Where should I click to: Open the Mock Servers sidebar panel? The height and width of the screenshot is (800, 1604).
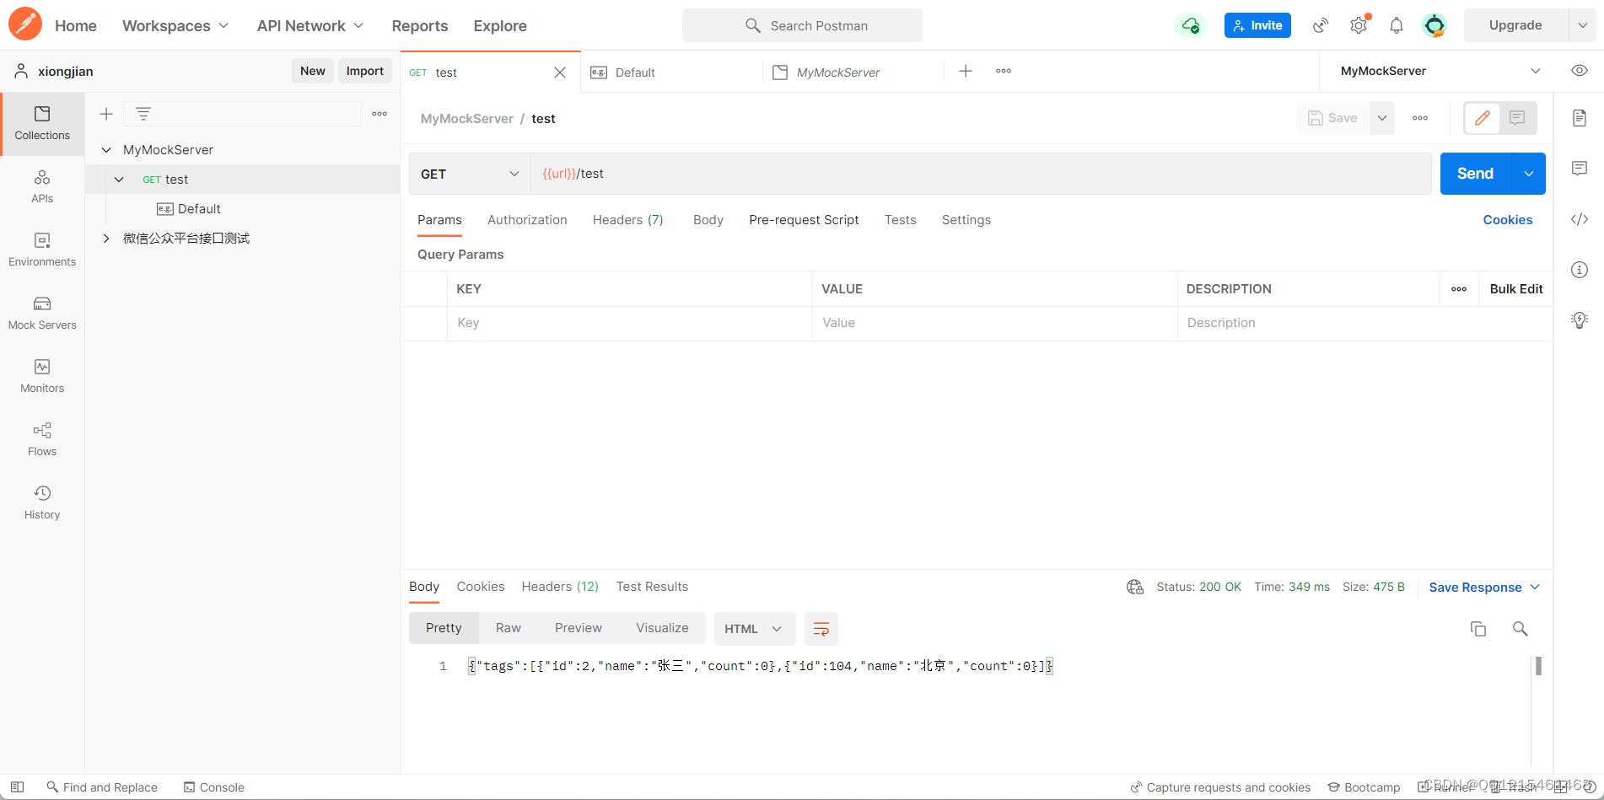tap(42, 314)
